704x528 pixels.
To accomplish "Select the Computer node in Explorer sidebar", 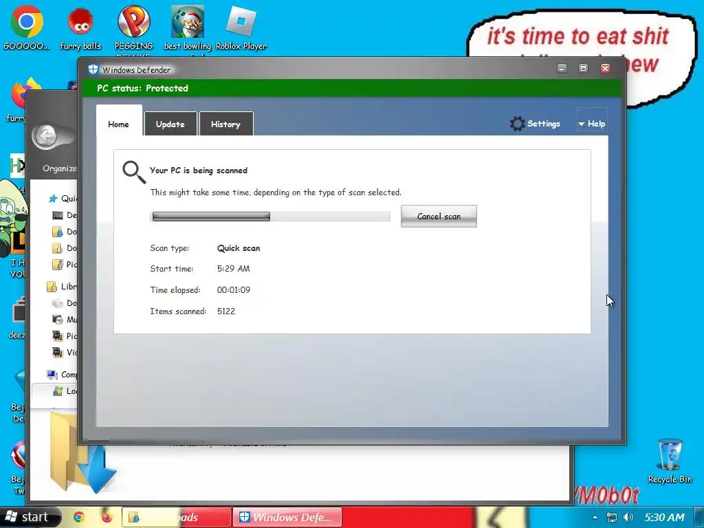I will click(x=61, y=374).
